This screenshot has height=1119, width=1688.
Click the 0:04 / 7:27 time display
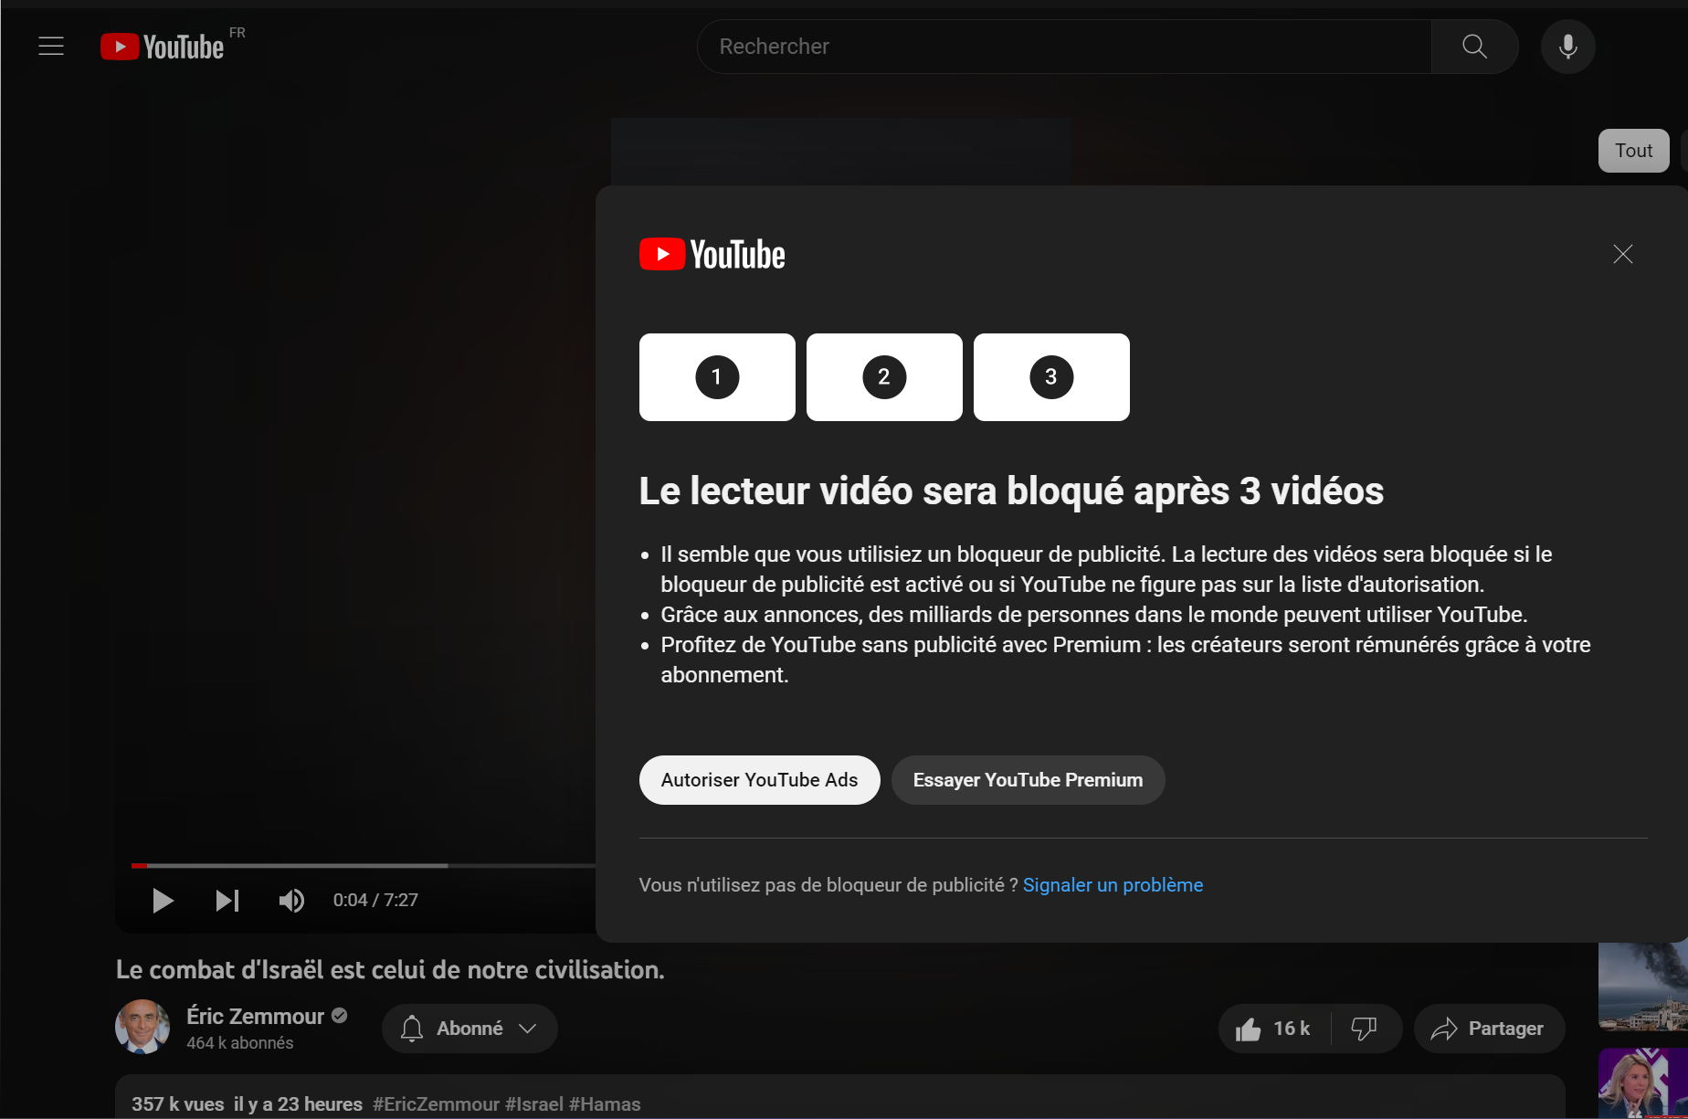(x=375, y=900)
